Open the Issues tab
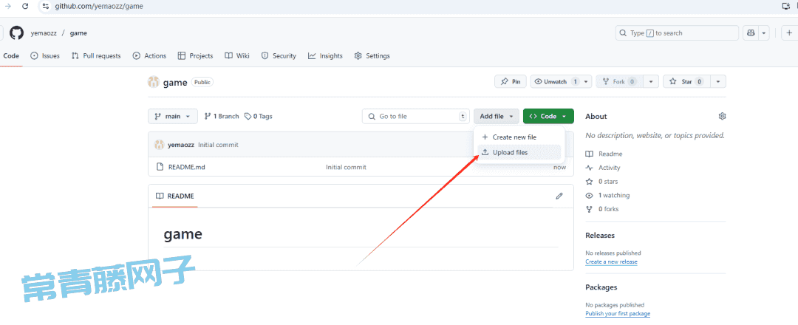The image size is (798, 325). coord(45,56)
